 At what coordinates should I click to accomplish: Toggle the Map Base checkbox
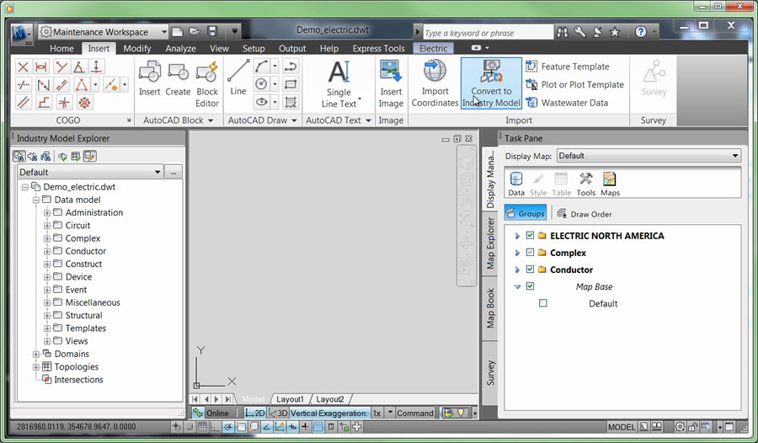530,286
